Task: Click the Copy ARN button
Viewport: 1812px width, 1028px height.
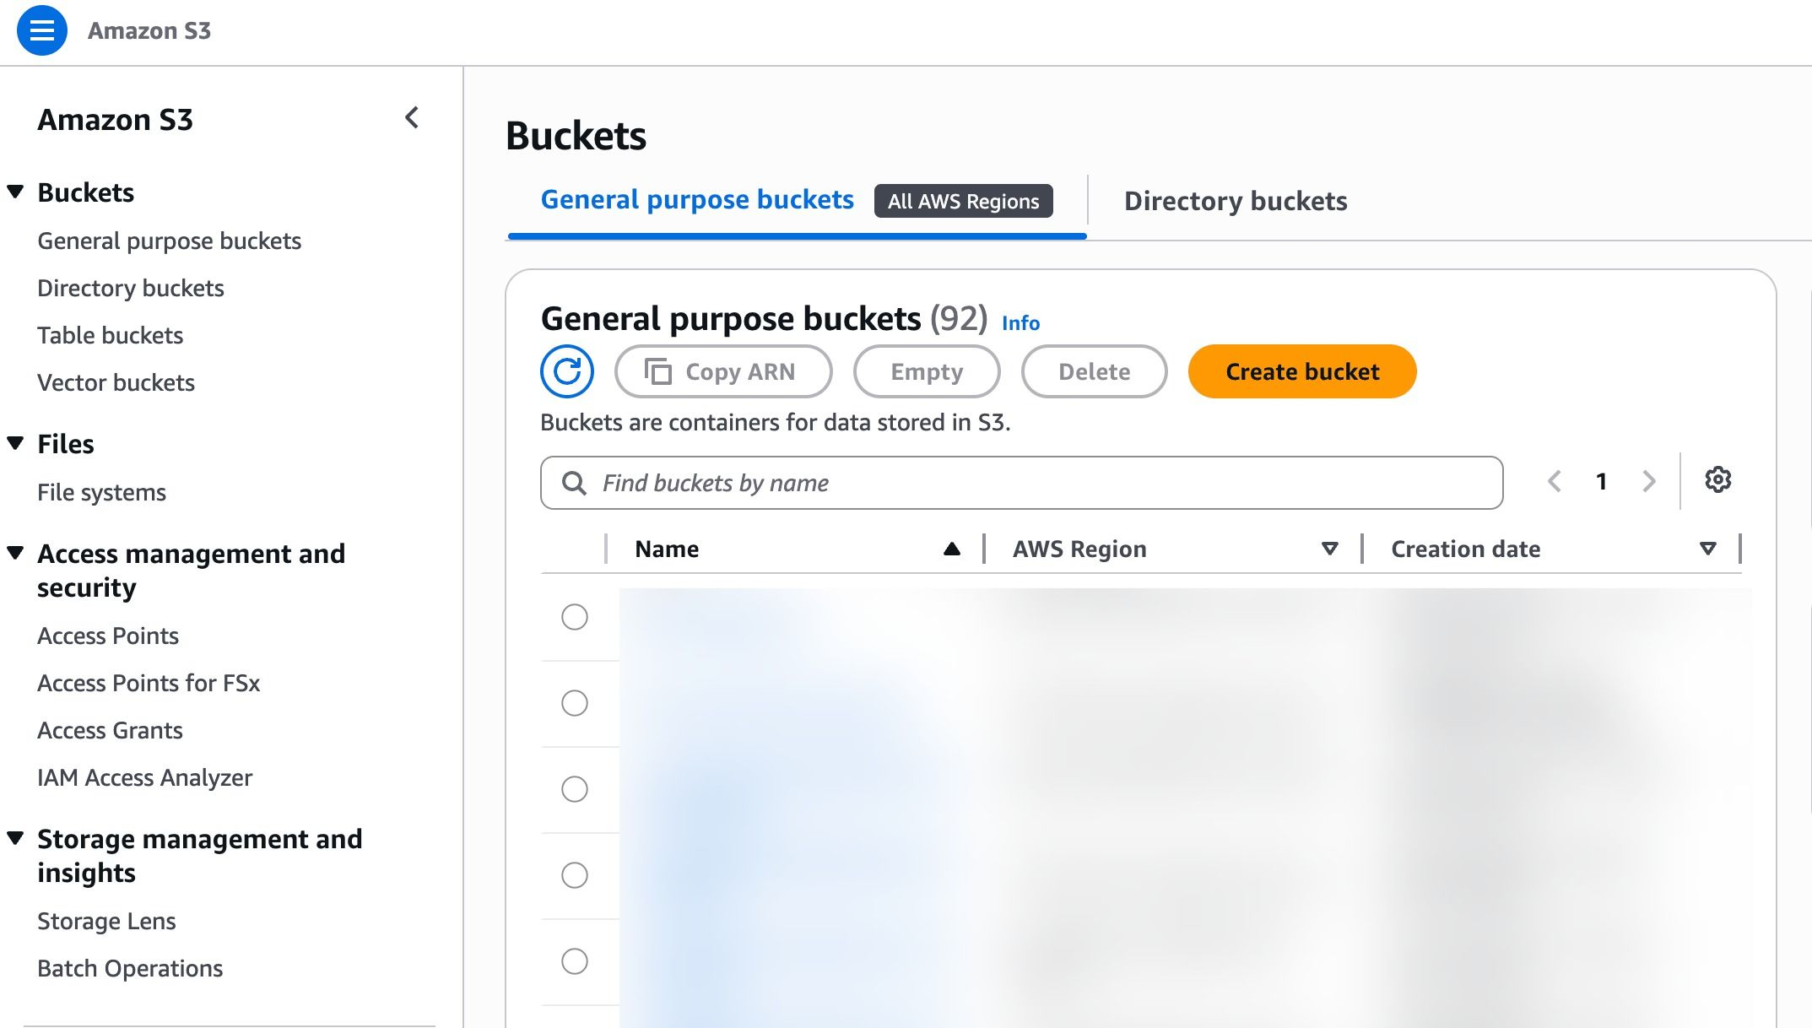Action: point(723,371)
